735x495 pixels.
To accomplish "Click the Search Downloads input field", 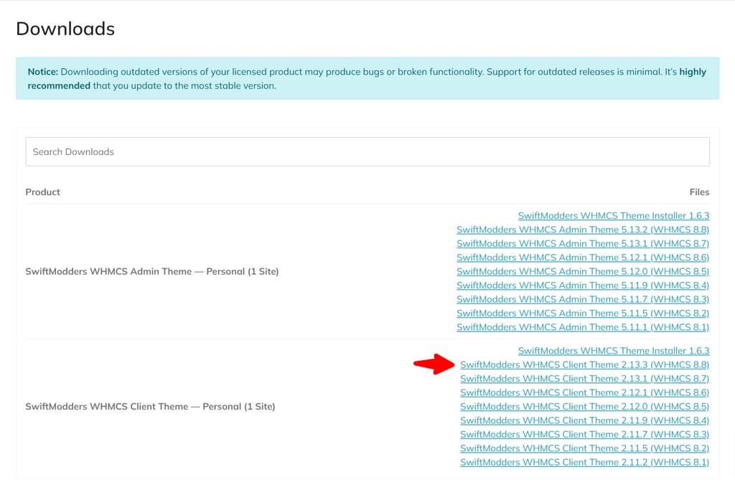I will [367, 152].
